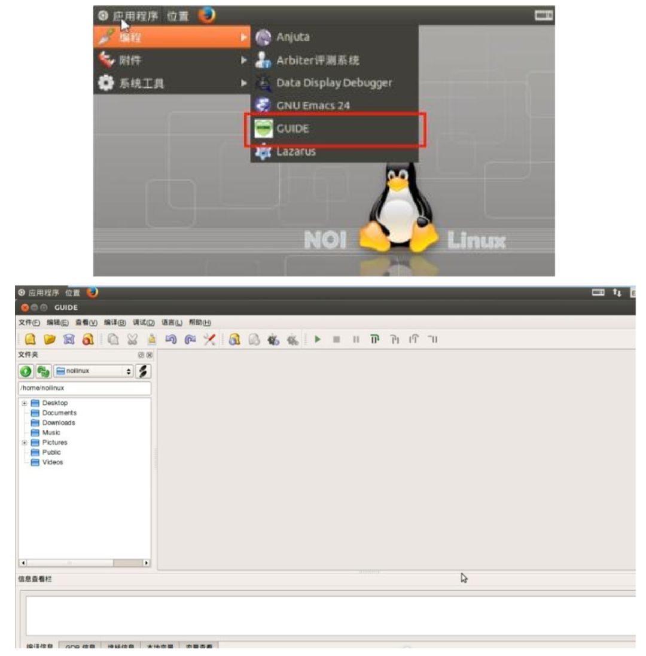Detach the 文件夹 panel with its float button

(x=141, y=355)
